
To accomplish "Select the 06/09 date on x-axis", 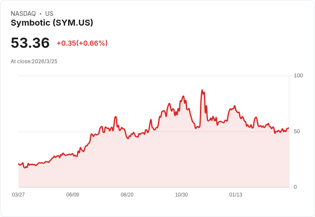I will (x=73, y=195).
